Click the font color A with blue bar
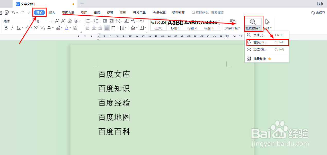 [67, 28]
